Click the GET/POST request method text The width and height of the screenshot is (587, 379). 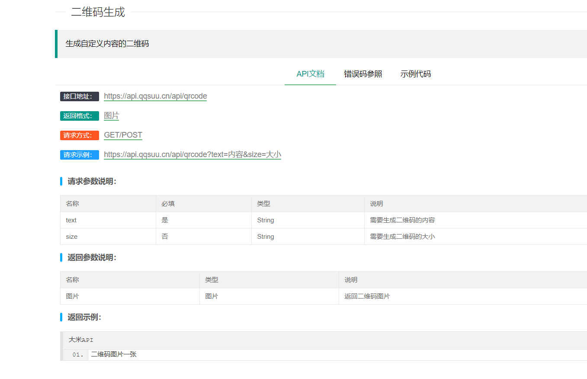pos(123,135)
